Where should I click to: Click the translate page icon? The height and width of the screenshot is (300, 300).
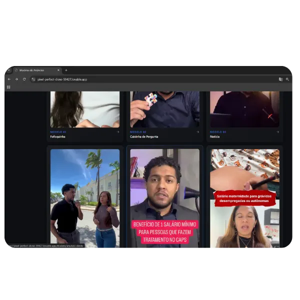(x=280, y=79)
